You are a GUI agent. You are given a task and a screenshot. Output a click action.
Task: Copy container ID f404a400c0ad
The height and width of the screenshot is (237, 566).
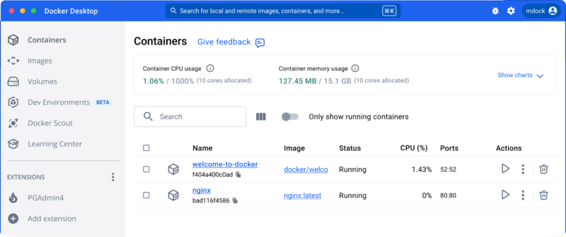click(238, 174)
